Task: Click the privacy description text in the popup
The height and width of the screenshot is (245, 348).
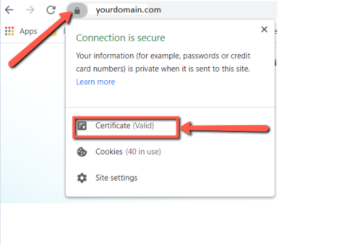Action: tap(163, 63)
